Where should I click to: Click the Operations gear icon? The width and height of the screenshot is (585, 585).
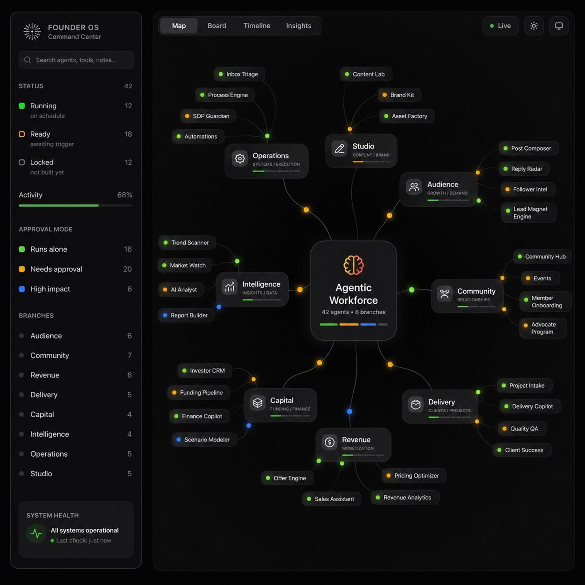tap(240, 159)
